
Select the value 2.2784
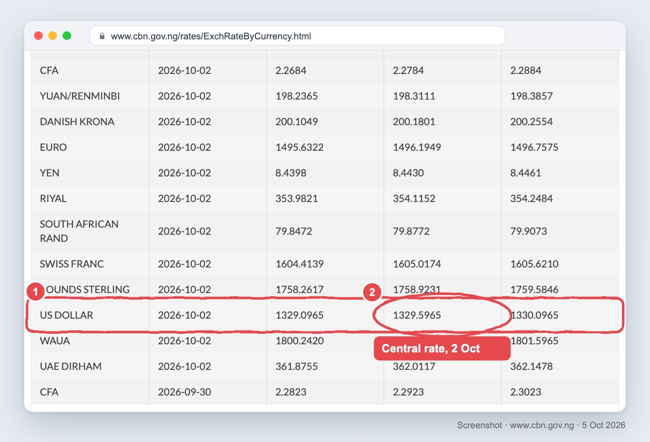tap(409, 71)
